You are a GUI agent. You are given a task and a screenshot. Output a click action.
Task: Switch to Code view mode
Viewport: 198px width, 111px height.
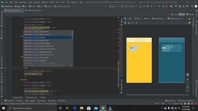pyautogui.click(x=174, y=14)
